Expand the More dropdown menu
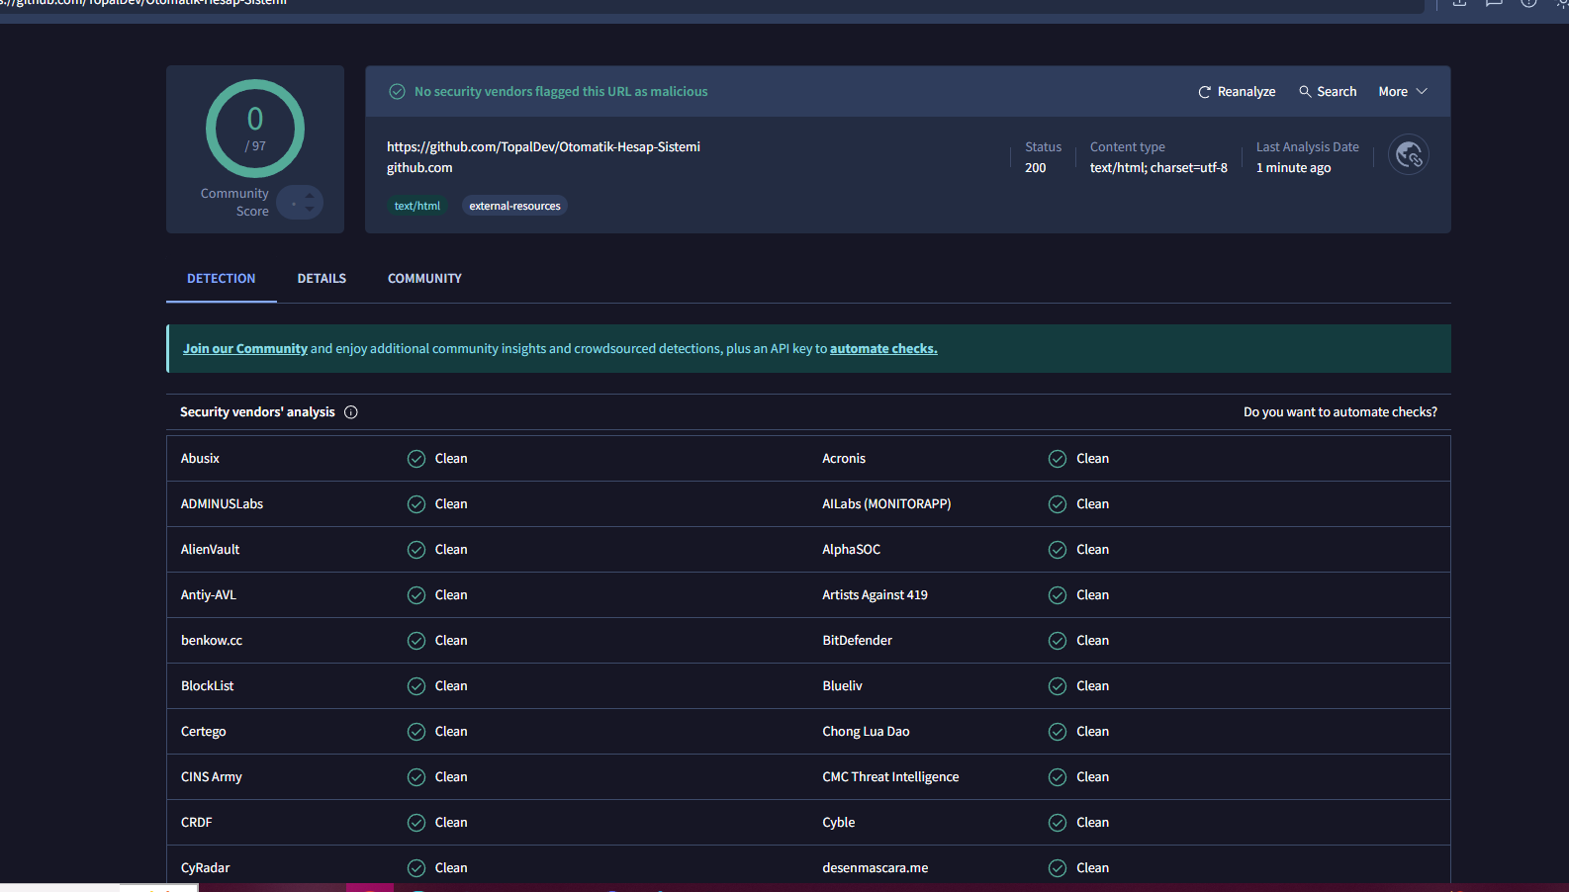1569x892 pixels. tap(1402, 92)
